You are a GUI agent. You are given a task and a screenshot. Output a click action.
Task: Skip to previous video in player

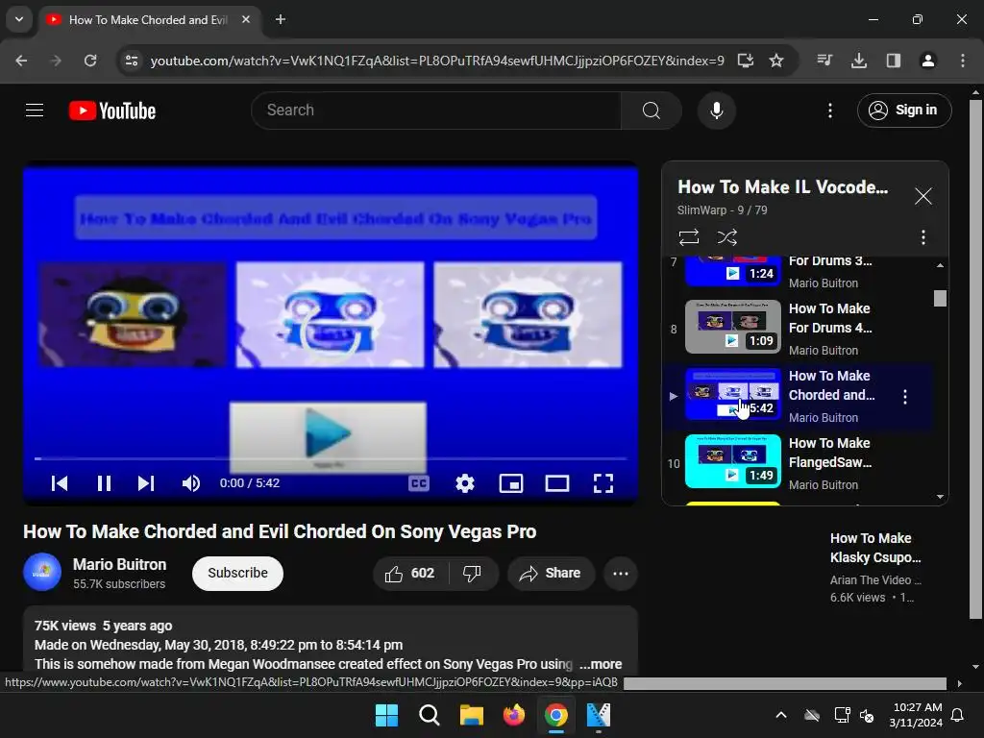click(60, 483)
